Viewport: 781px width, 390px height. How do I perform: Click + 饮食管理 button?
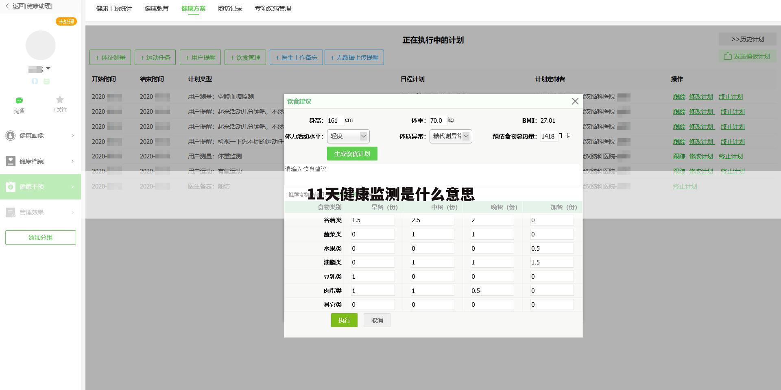coord(245,57)
